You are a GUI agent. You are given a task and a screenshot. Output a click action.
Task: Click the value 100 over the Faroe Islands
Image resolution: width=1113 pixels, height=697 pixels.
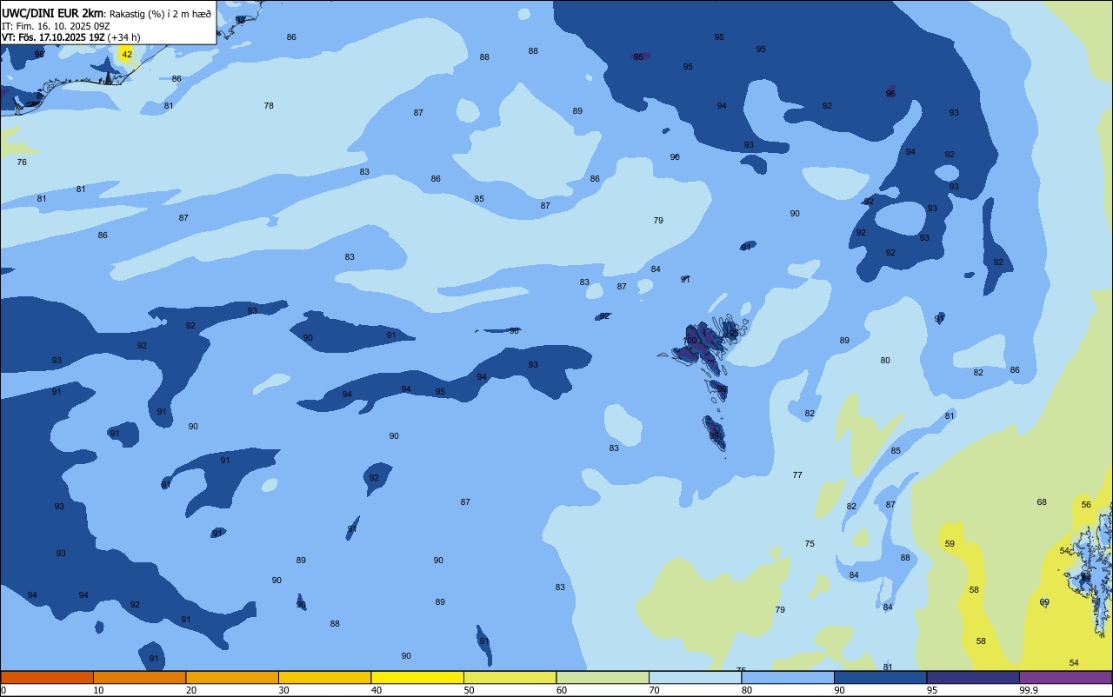(690, 341)
